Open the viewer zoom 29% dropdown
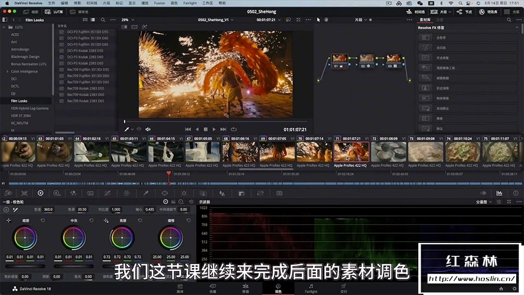The width and height of the screenshot is (524, 295). click(128, 20)
